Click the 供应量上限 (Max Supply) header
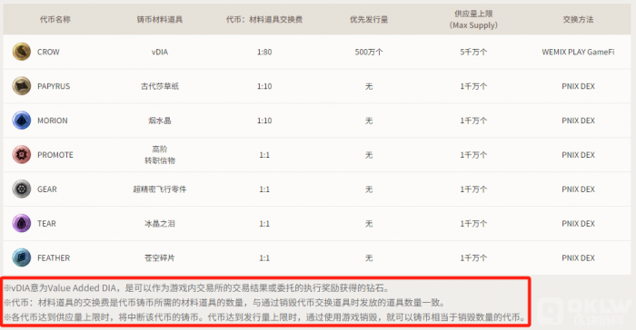This screenshot has width=636, height=330. [473, 19]
